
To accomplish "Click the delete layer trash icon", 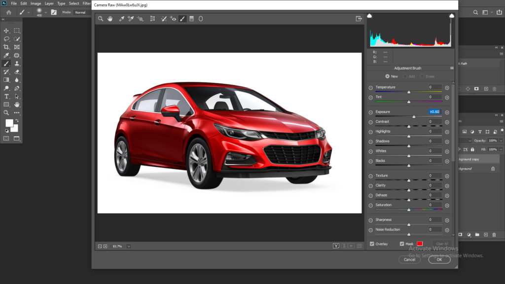I will (x=494, y=235).
